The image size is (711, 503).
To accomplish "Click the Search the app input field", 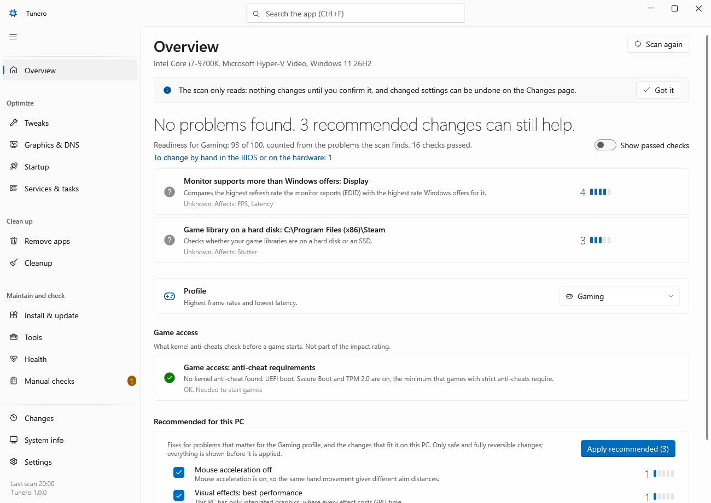I will (x=355, y=14).
